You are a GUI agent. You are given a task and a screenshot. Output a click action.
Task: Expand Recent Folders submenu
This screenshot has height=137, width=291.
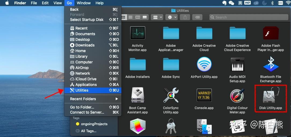pos(93,99)
